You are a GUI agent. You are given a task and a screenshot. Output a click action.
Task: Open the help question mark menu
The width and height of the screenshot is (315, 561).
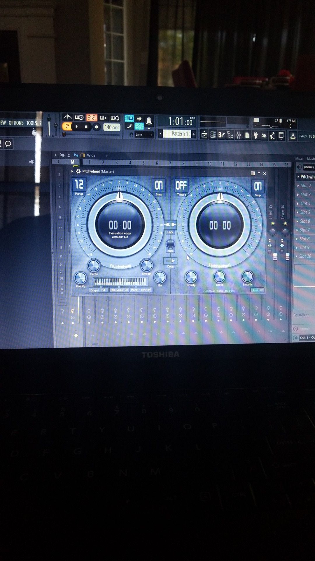click(x=41, y=123)
